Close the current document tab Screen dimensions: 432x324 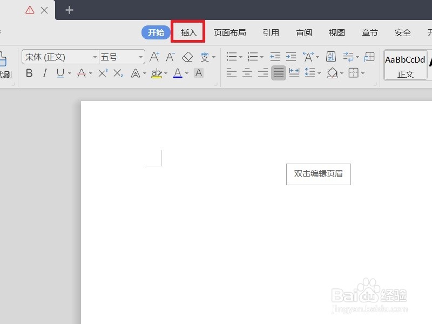(x=44, y=10)
